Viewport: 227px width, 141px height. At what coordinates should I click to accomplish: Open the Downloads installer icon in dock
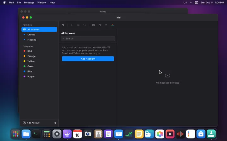(x=211, y=134)
